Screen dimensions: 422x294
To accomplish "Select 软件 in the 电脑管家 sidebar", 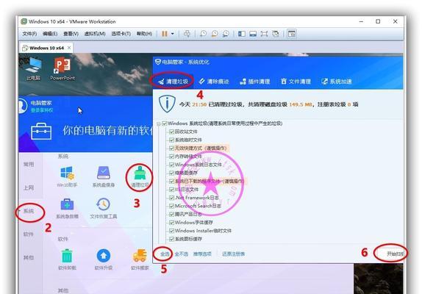I will click(x=29, y=234).
